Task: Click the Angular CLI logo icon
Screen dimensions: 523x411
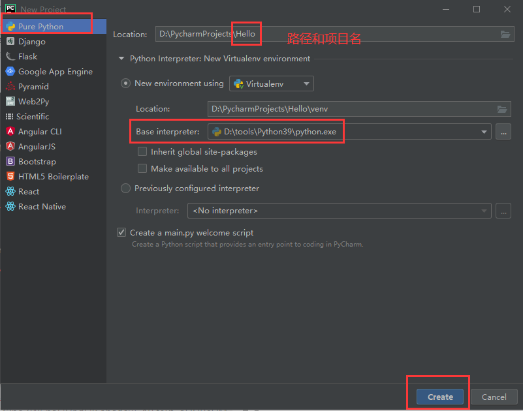Action: point(10,131)
